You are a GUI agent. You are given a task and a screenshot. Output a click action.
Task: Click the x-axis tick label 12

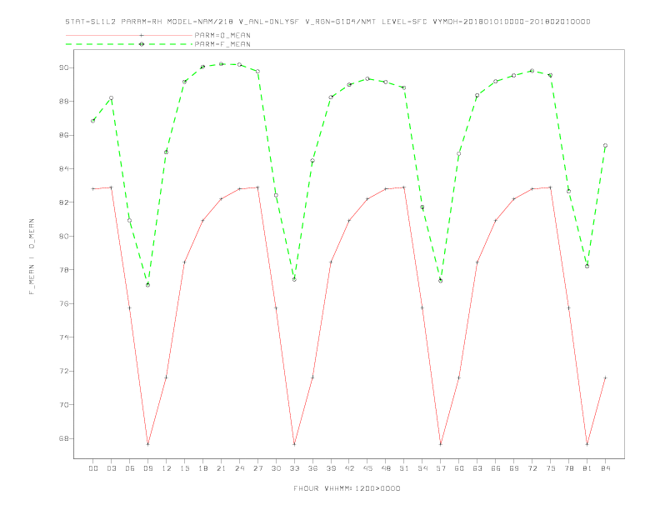pyautogui.click(x=167, y=468)
